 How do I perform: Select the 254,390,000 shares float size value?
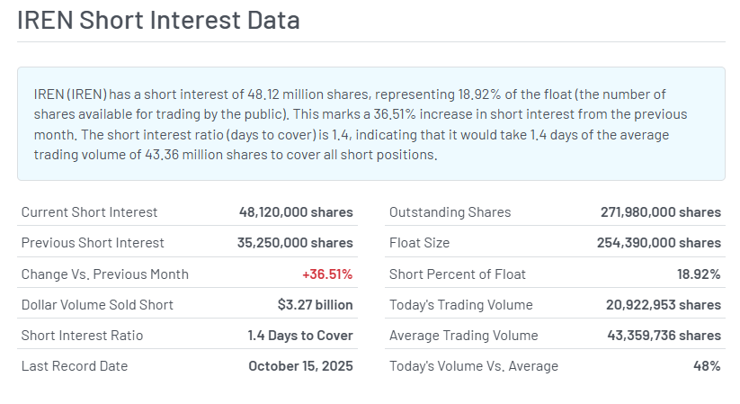tap(658, 243)
